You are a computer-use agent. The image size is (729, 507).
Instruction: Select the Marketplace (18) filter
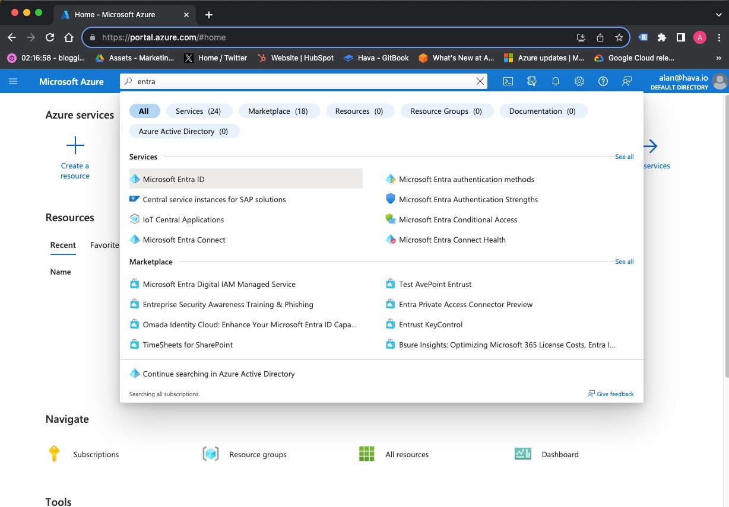[x=278, y=111]
